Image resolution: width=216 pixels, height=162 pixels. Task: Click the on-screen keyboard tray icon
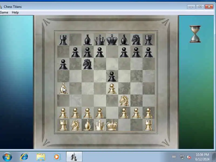[174, 157]
